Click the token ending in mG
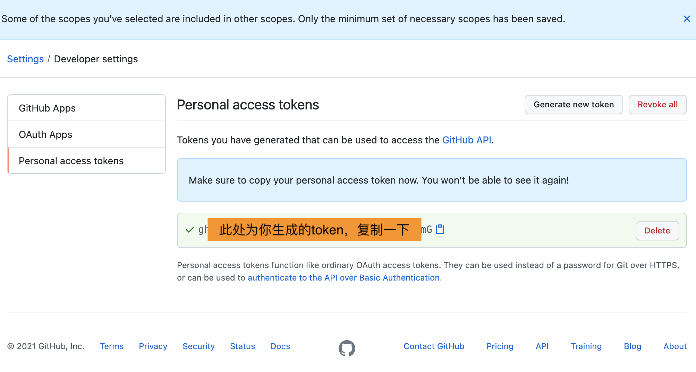Image resolution: width=696 pixels, height=372 pixels. pos(315,230)
